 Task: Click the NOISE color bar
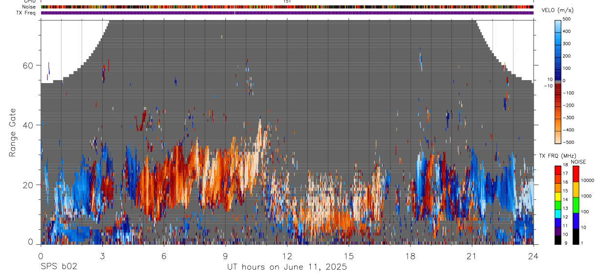(576, 205)
